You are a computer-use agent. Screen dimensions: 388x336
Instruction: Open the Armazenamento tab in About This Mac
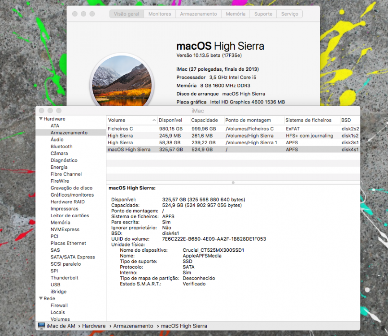coord(198,14)
